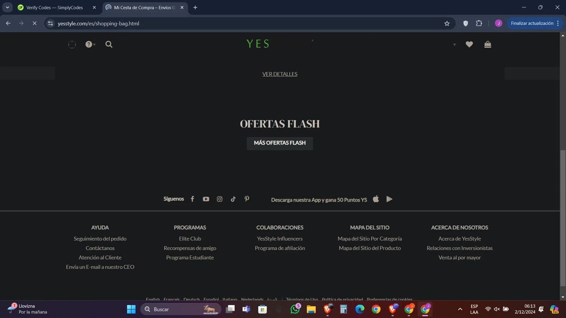Viewport: 566px width, 318px height.
Task: Click the taskbar Buscar search box
Action: pos(181,309)
